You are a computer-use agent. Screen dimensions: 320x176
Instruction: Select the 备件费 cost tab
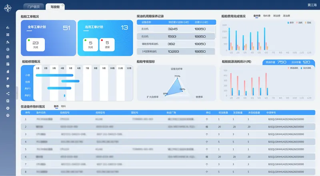(257, 16)
